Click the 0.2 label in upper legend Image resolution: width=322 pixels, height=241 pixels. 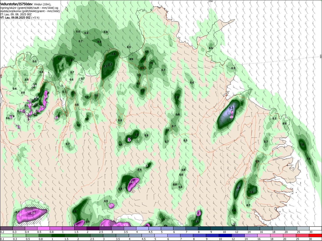point(2,232)
